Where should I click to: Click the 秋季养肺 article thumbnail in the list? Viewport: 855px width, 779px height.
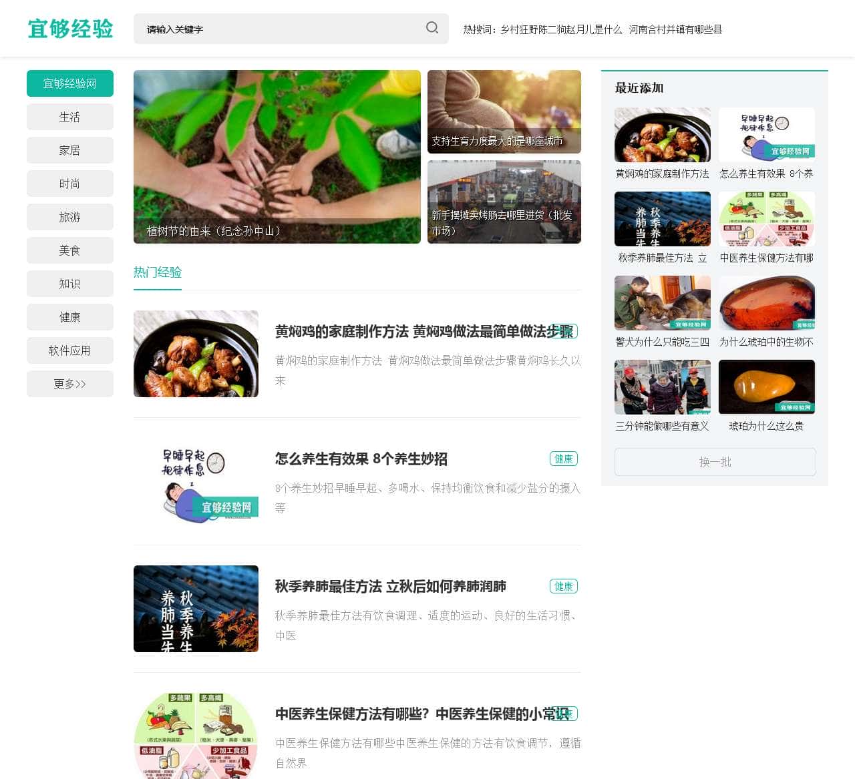pos(196,609)
